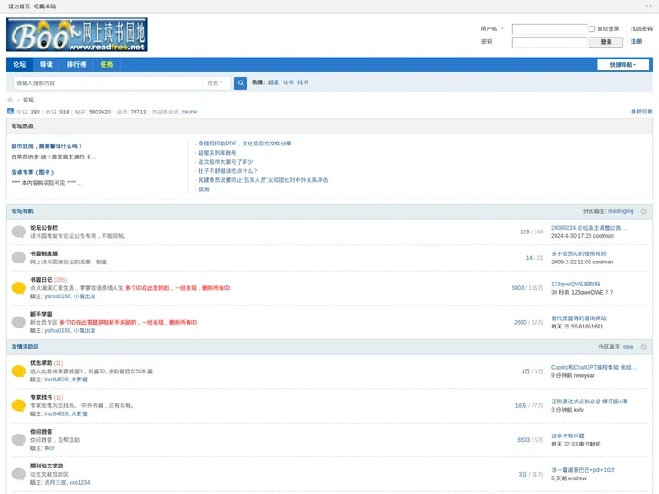The width and height of the screenshot is (659, 494).
Task: Click the blue search magnifier button
Action: [x=241, y=82]
